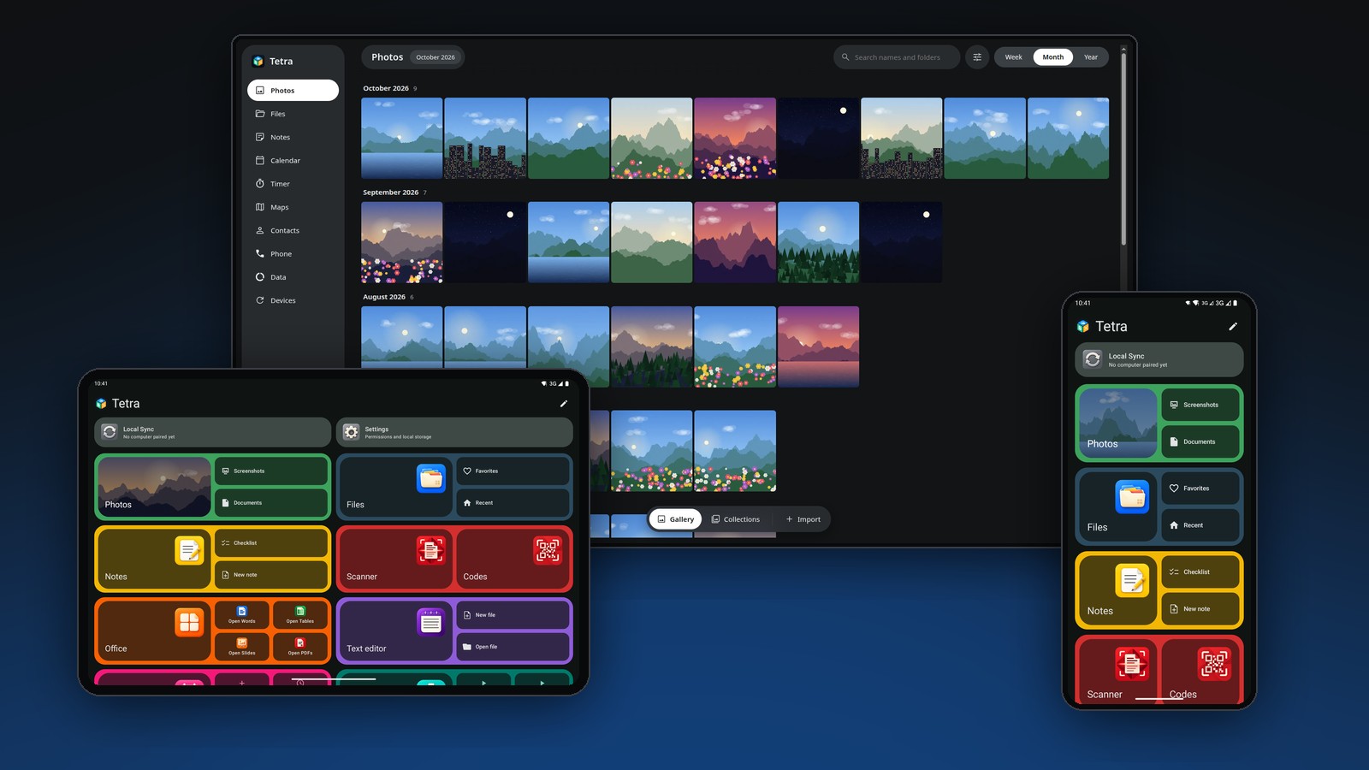The width and height of the screenshot is (1369, 770).
Task: Open the Scanner tile on the tablet
Action: [394, 559]
